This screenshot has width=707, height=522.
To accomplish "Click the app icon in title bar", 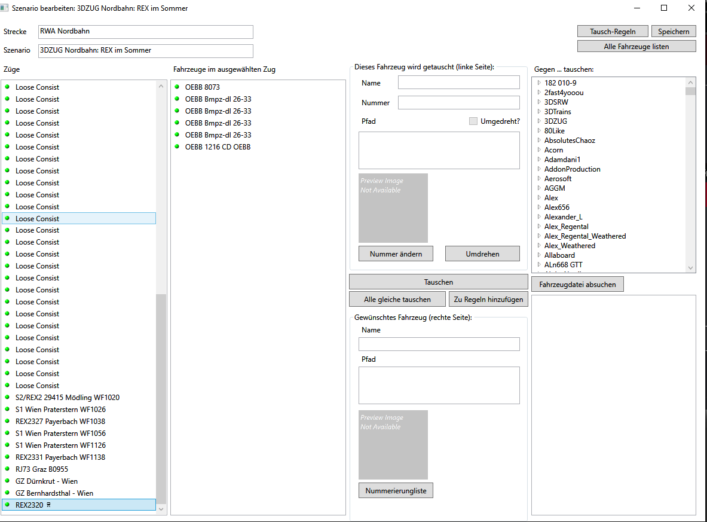I will point(5,8).
